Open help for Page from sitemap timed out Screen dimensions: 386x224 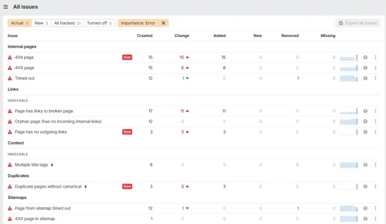tap(365, 208)
